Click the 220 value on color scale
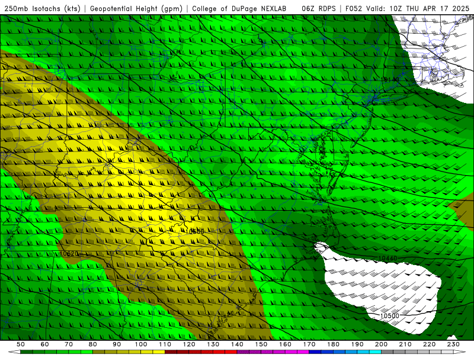 [x=429, y=344]
